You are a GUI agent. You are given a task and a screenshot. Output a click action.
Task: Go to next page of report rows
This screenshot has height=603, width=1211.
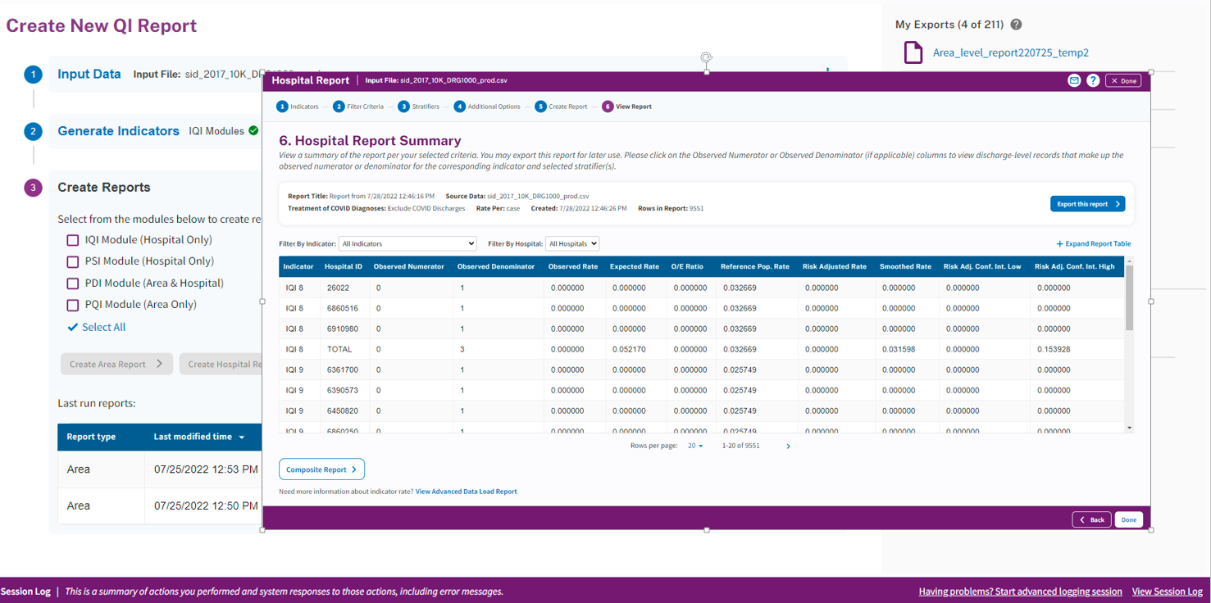(x=789, y=447)
